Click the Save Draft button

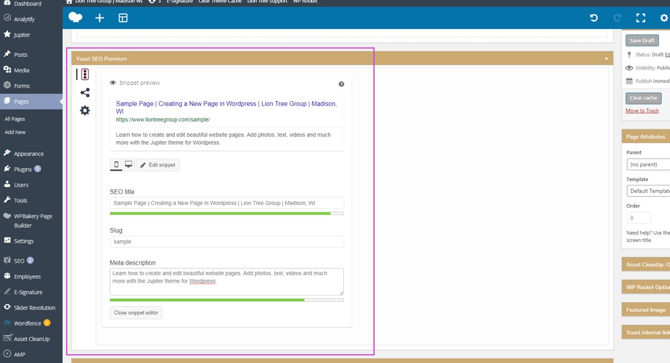tap(642, 41)
